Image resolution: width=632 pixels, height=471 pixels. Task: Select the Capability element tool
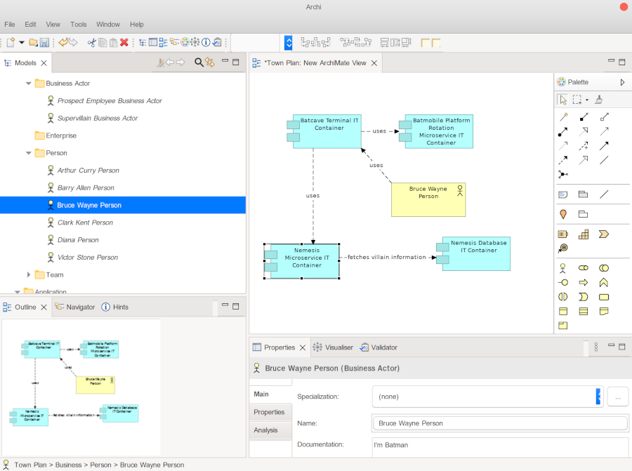[584, 234]
